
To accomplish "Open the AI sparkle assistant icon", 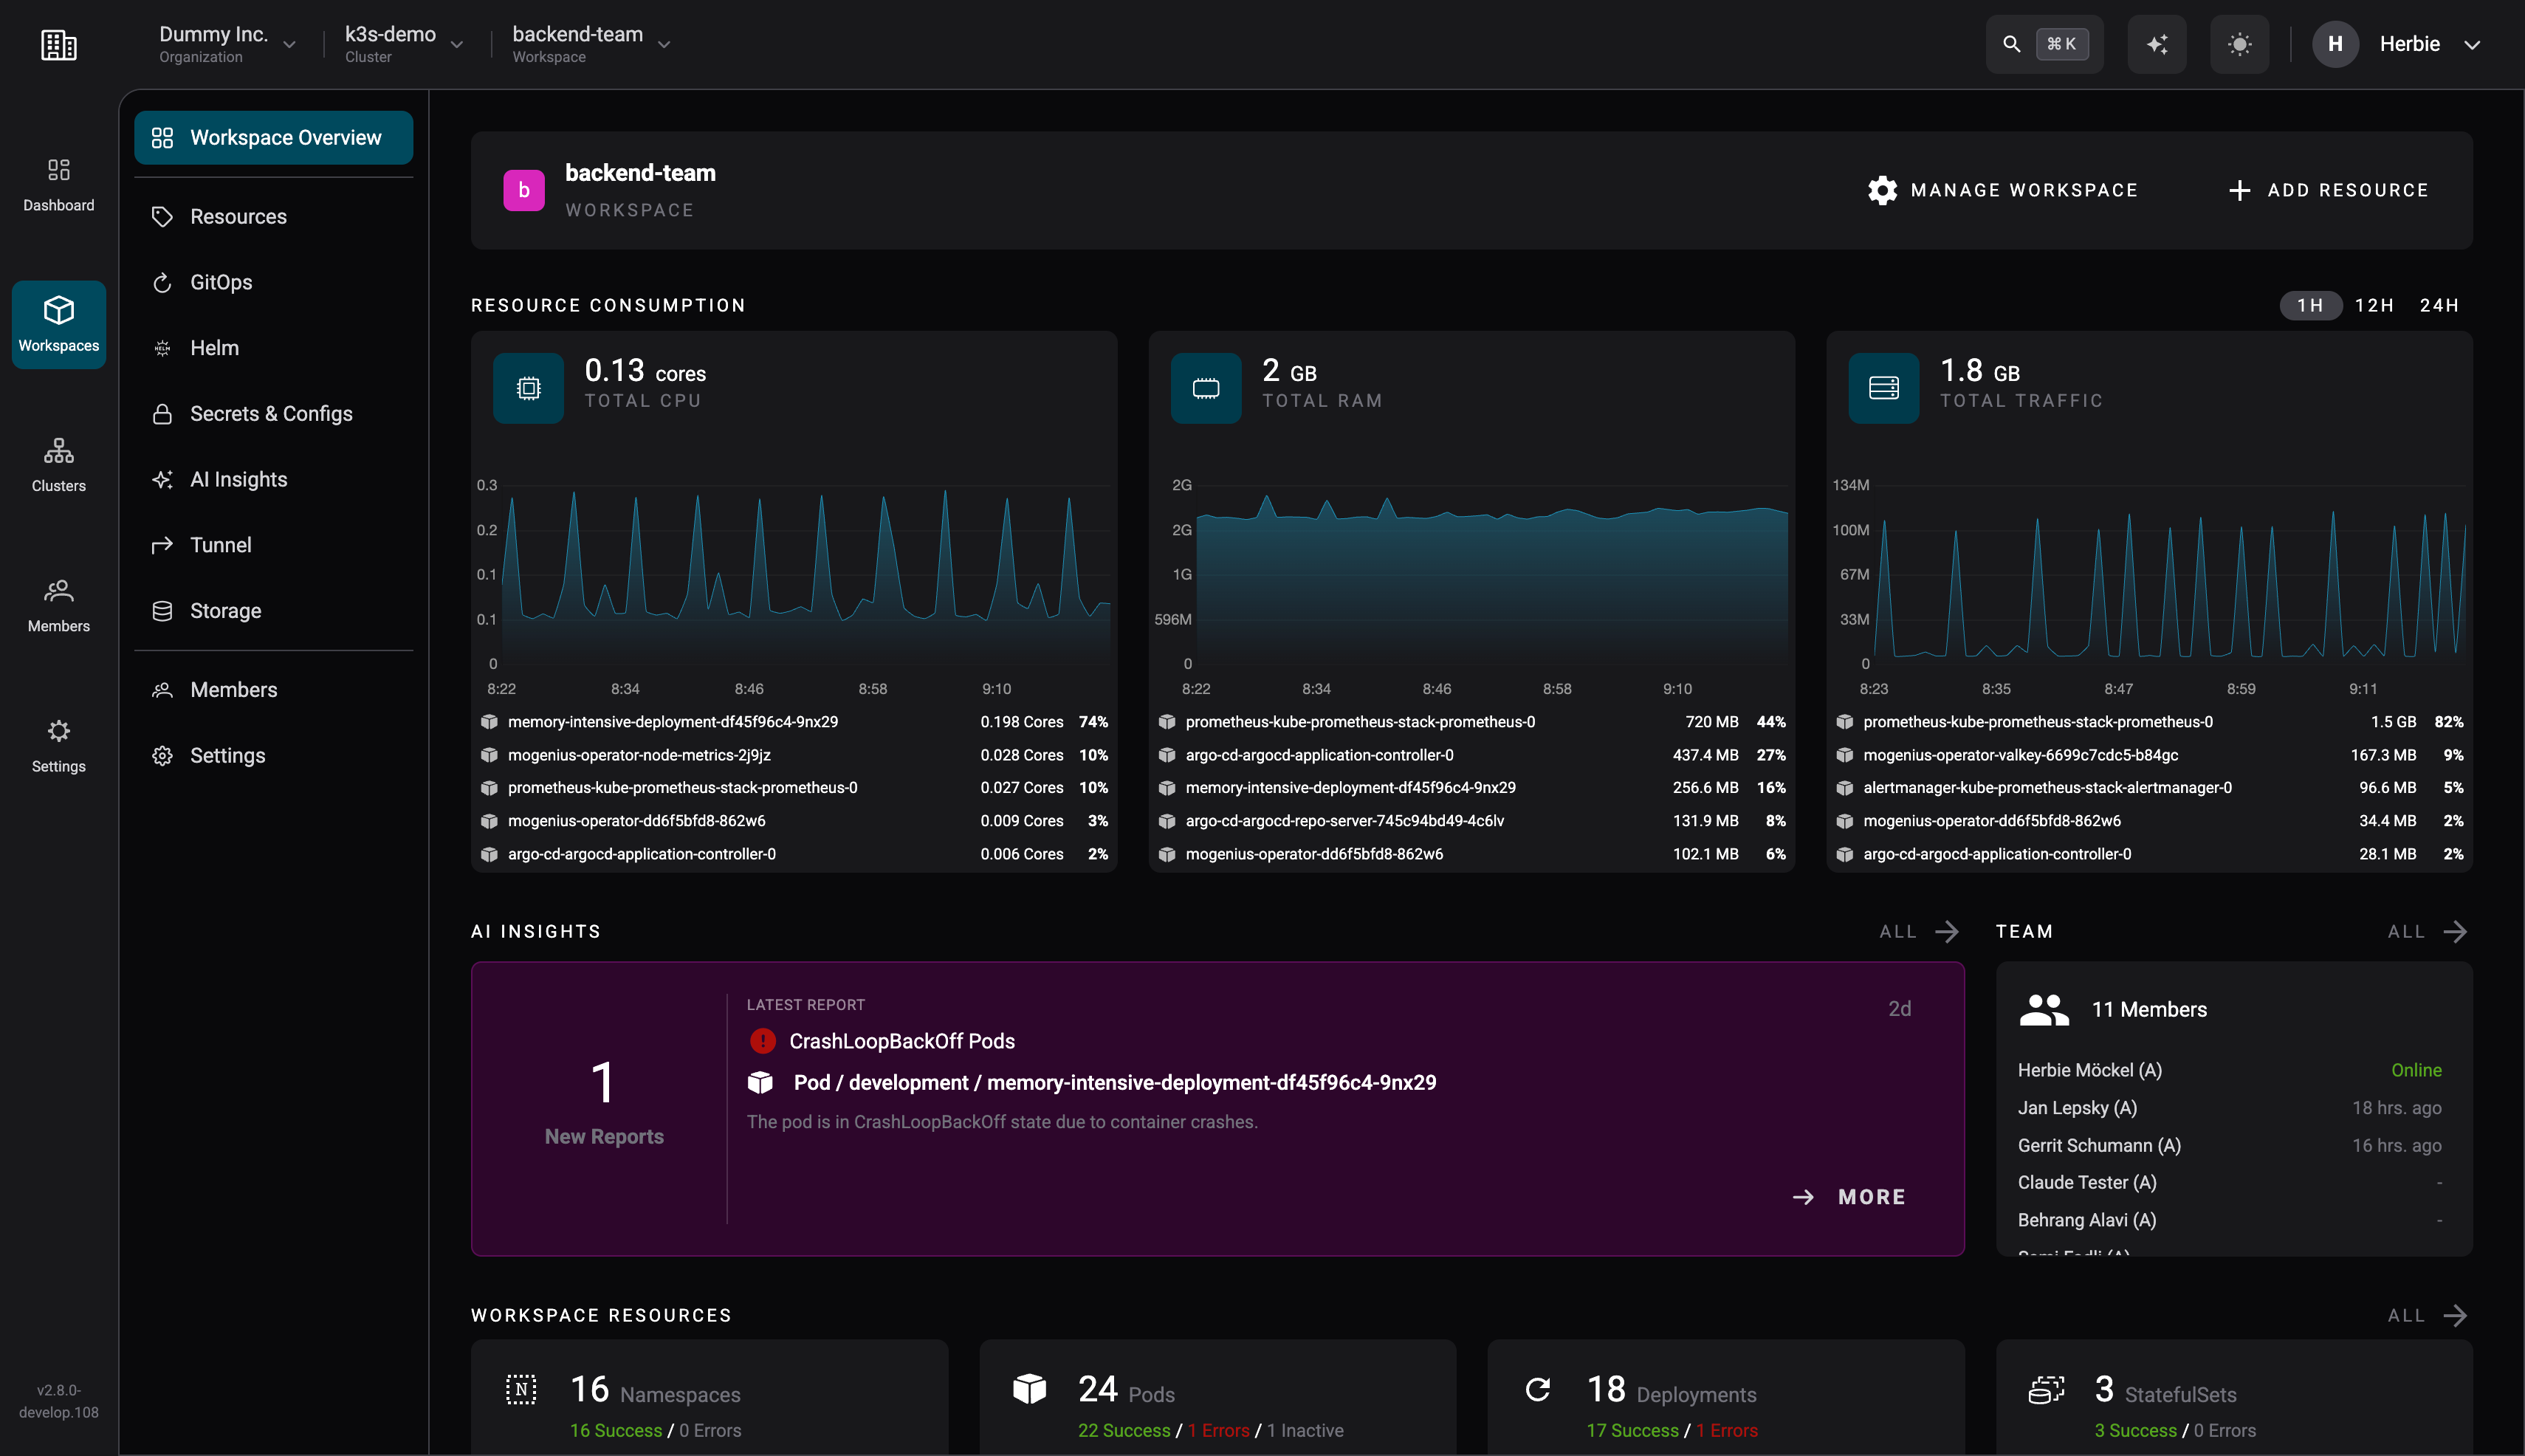I will 2156,44.
